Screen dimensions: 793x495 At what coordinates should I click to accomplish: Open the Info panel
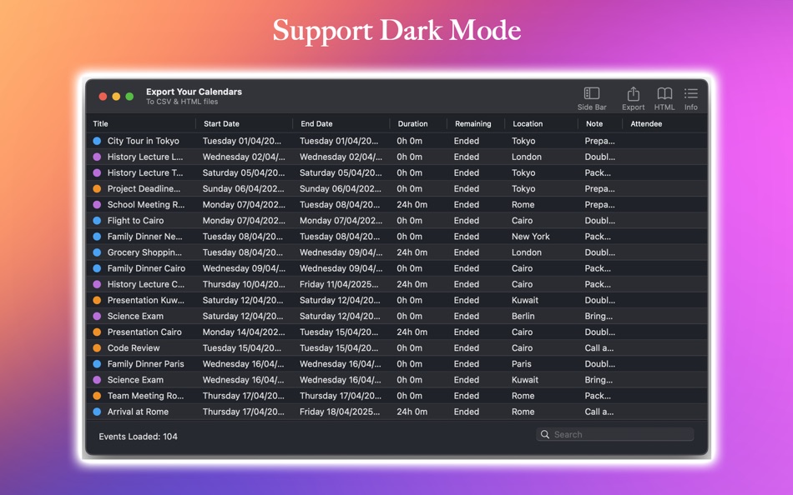(x=690, y=97)
